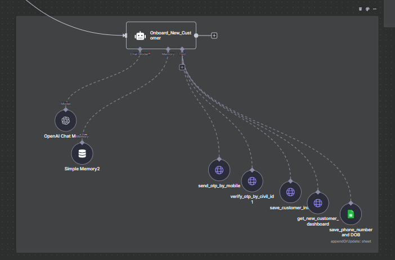This screenshot has width=395, height=260.
Task: Delete the sticky note via trash icon
Action: click(x=360, y=9)
